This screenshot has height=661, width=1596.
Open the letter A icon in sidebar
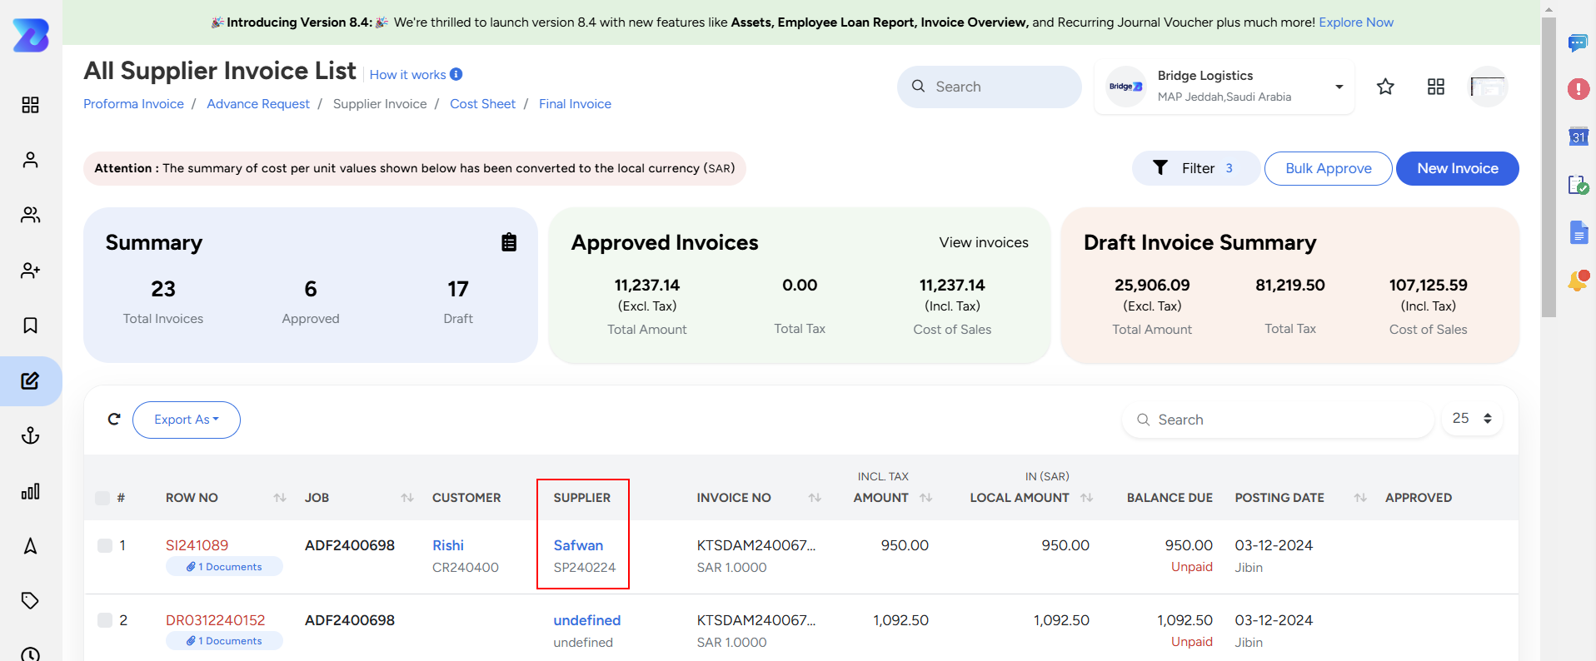coord(30,546)
